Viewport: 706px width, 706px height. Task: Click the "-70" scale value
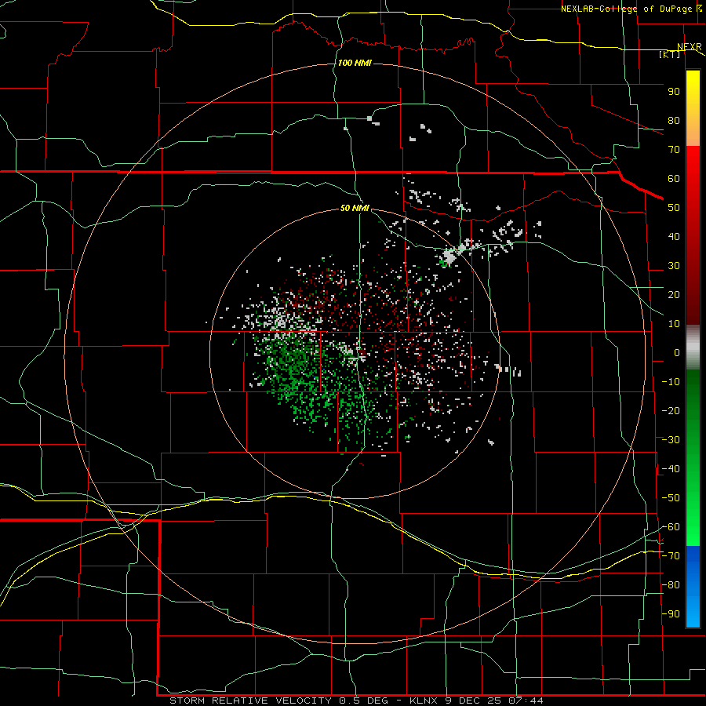coord(671,556)
